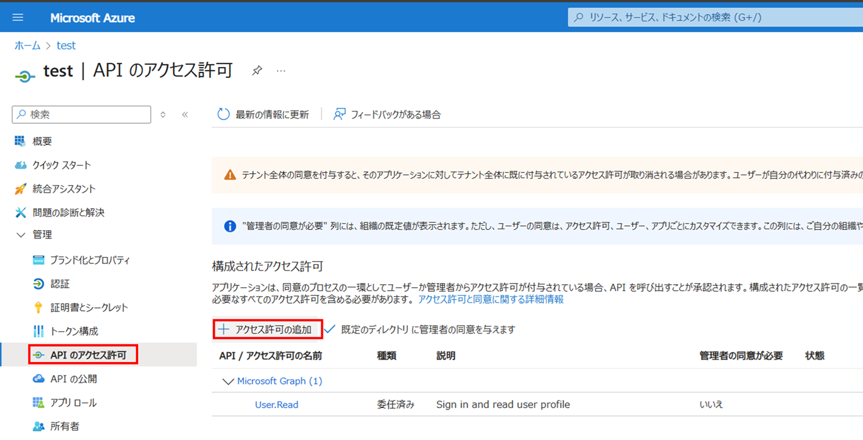Click the 種類 column header
The image size is (863, 440).
(x=387, y=356)
